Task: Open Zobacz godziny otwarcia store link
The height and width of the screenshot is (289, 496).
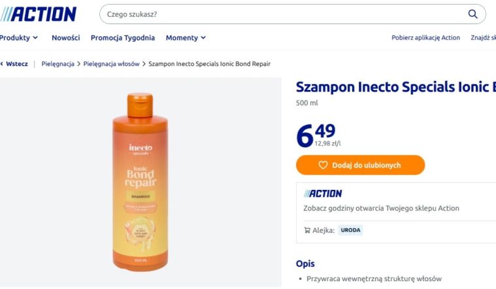Action: tap(381, 208)
